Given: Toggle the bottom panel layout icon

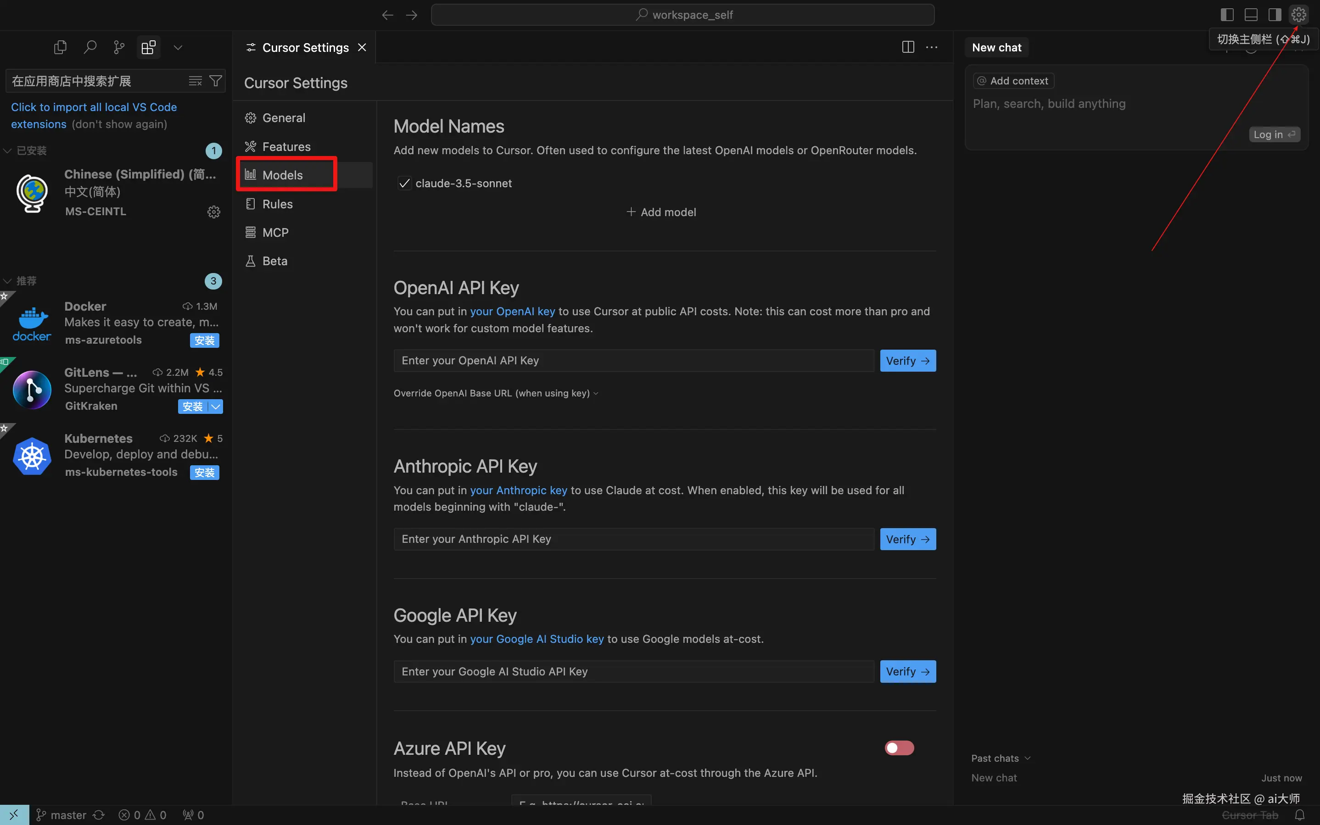Looking at the screenshot, I should 1251,15.
